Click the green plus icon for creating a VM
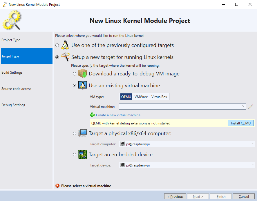 92,115
